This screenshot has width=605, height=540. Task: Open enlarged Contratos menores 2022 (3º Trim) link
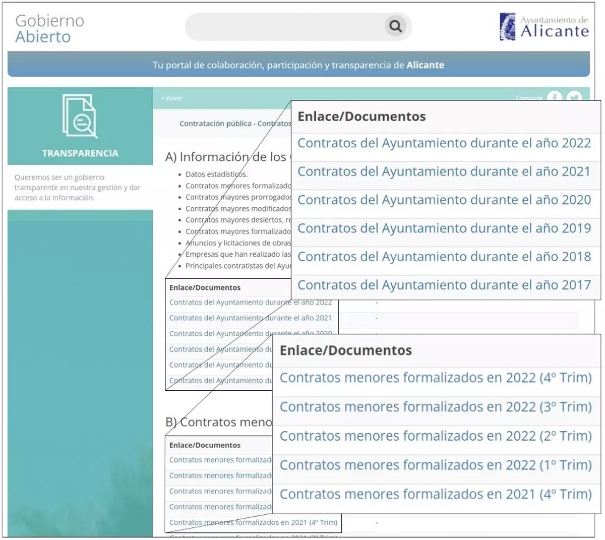435,407
